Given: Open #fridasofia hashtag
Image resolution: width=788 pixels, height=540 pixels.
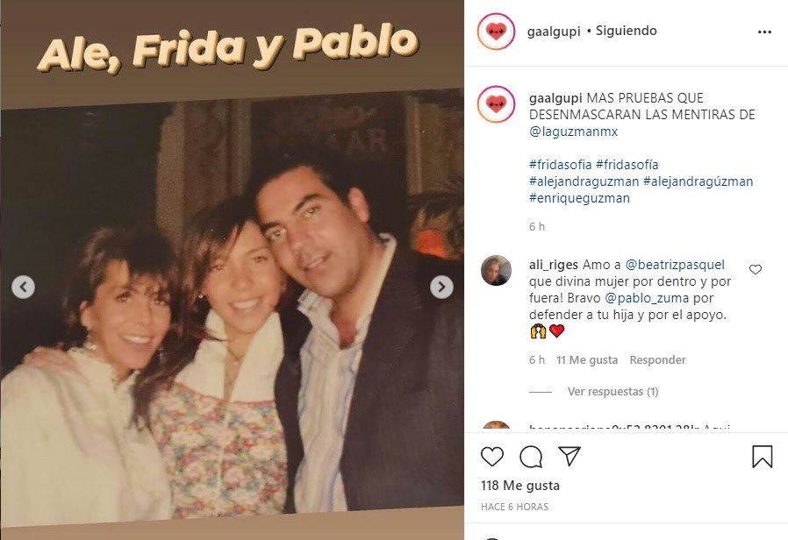Looking at the screenshot, I should (x=561, y=165).
